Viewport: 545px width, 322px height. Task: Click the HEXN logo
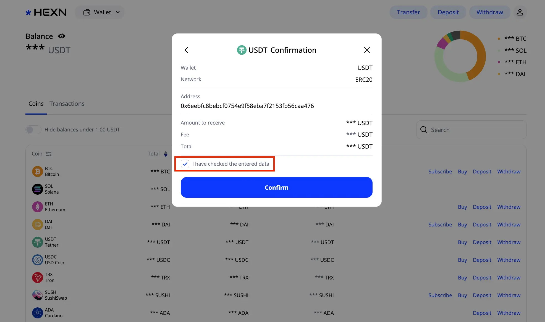[46, 12]
